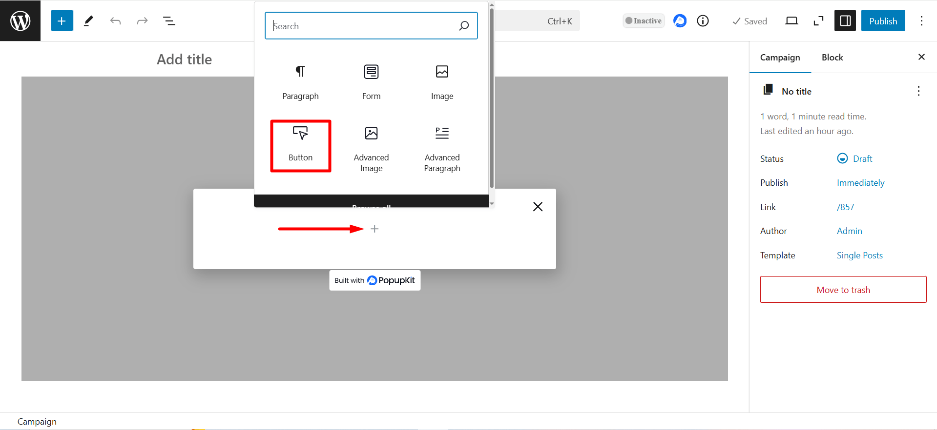
Task: Switch to the Campaign tab
Action: pyautogui.click(x=780, y=58)
